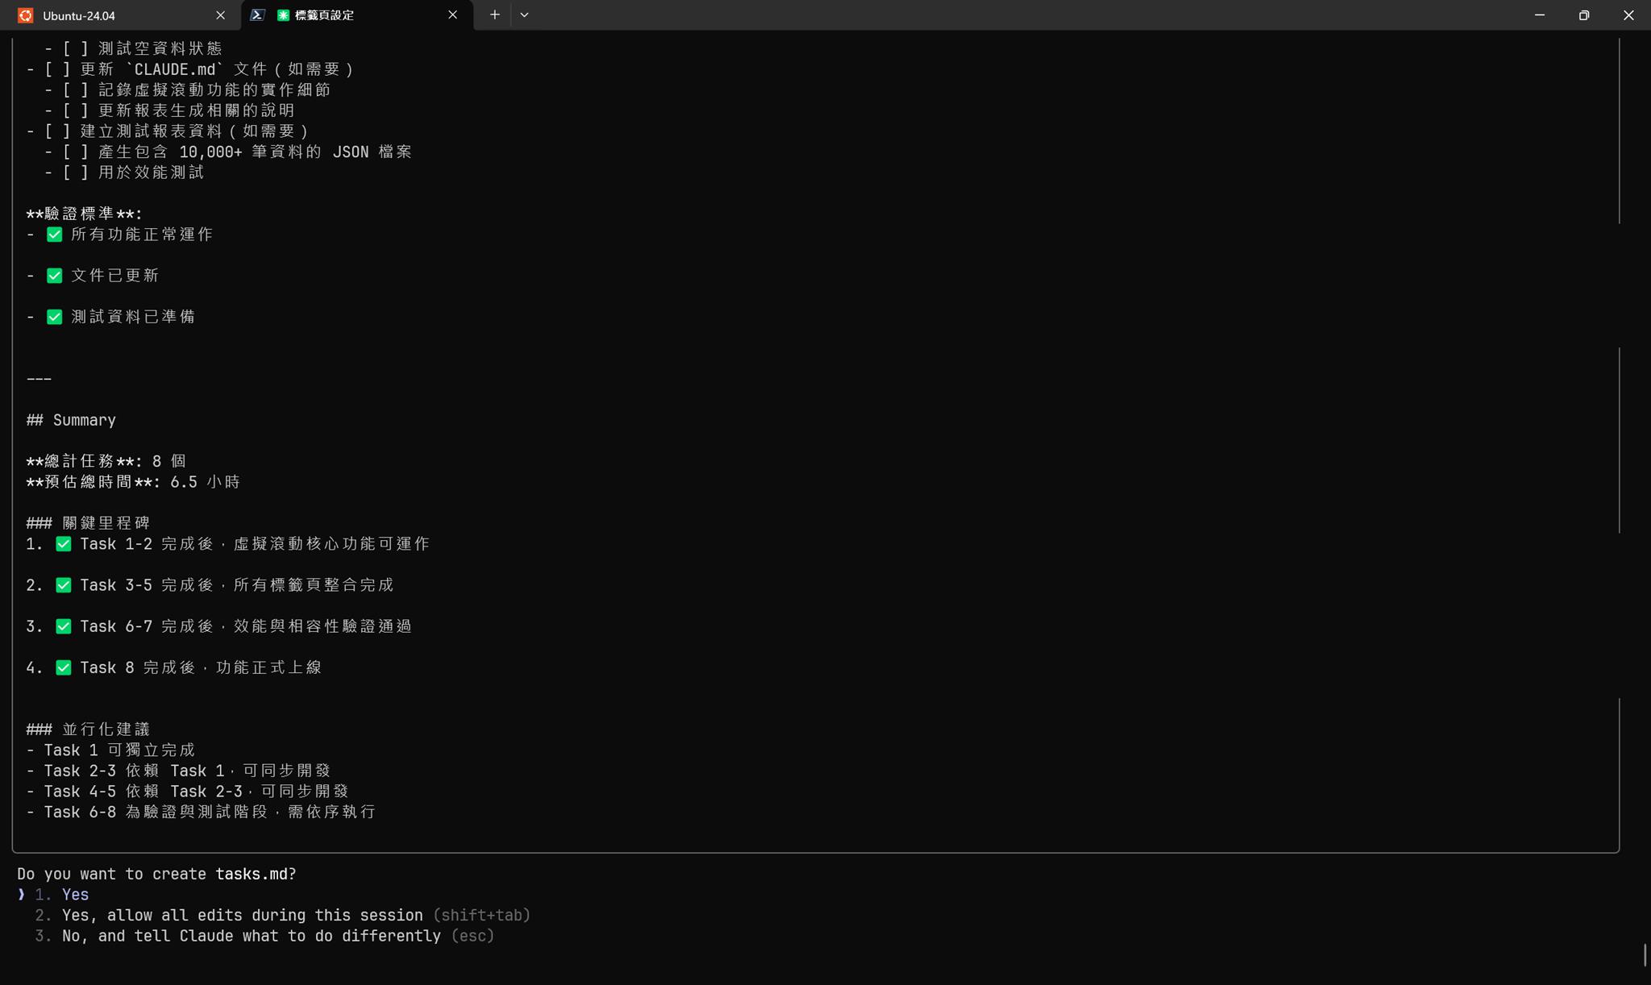Click green checkmark beside 所有功能正常運作

[x=54, y=235]
